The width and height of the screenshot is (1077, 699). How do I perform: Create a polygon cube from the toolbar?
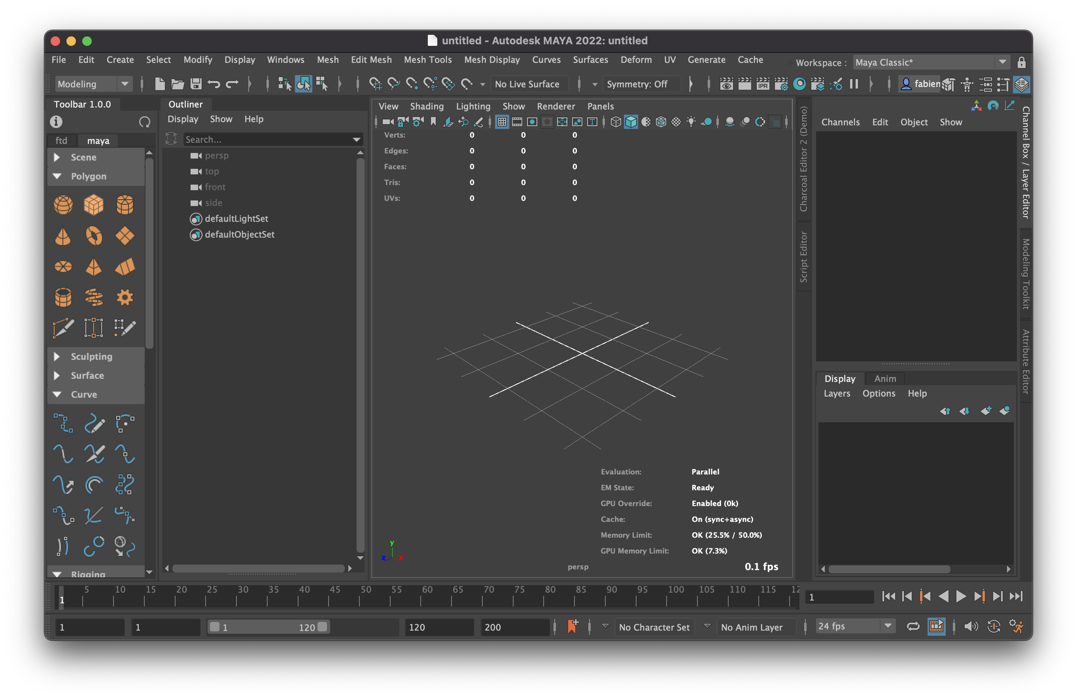[94, 205]
